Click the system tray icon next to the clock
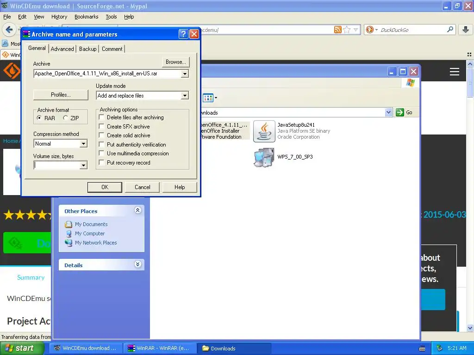474x355 pixels. [x=440, y=348]
